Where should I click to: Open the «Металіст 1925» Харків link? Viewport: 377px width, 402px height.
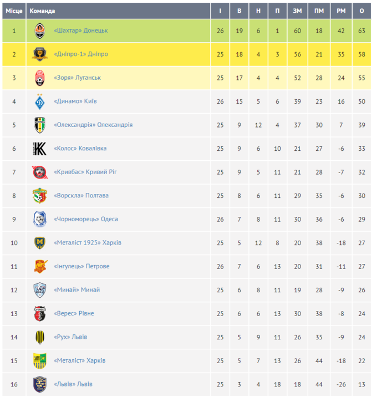[x=88, y=243]
